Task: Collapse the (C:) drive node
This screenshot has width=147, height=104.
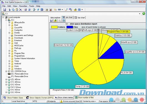Action: (x=6, y=20)
